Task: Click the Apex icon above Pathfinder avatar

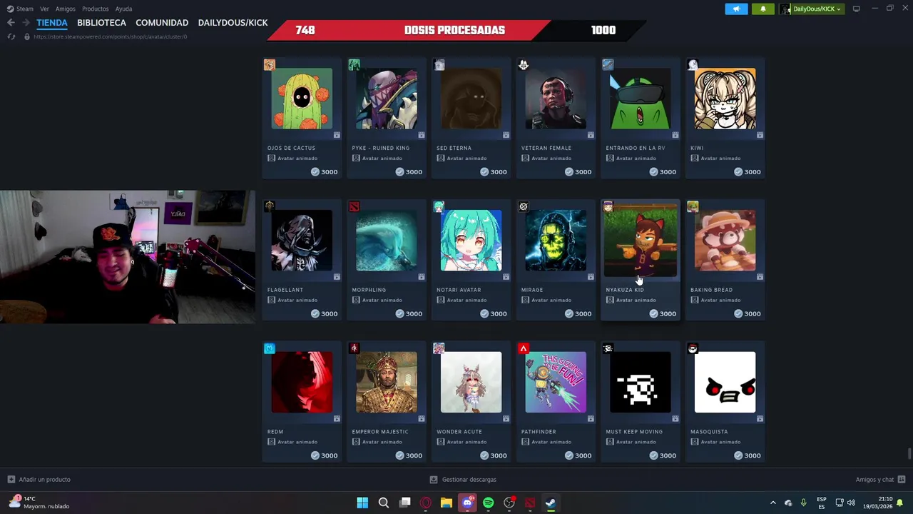Action: pos(523,348)
